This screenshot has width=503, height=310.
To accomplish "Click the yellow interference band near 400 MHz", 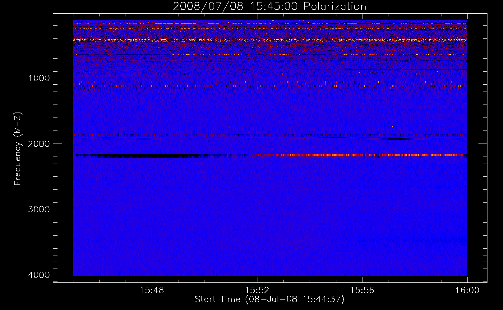I will coord(270,40).
